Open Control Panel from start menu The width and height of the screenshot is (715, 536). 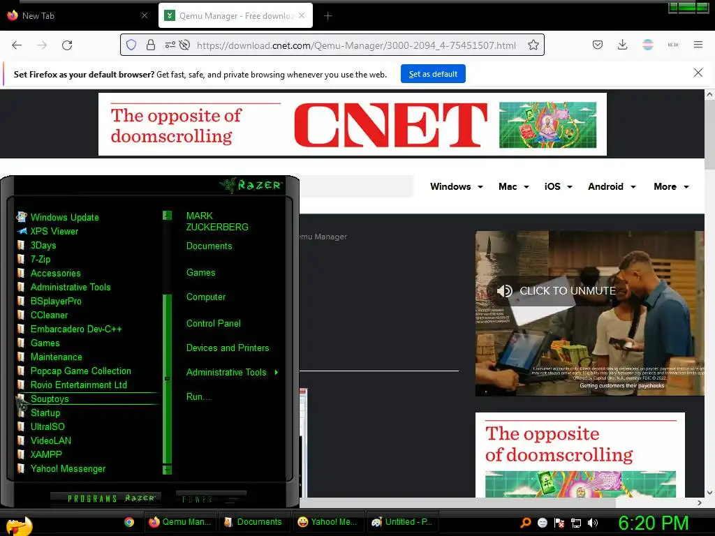coord(214,324)
